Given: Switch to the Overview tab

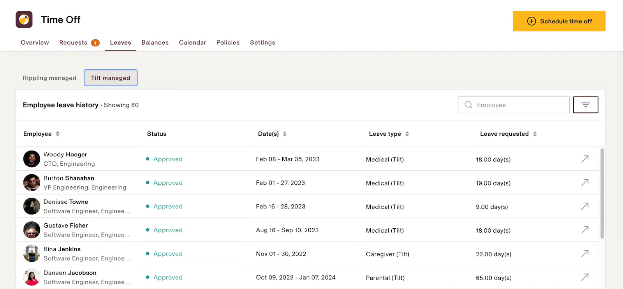Looking at the screenshot, I should [x=35, y=42].
